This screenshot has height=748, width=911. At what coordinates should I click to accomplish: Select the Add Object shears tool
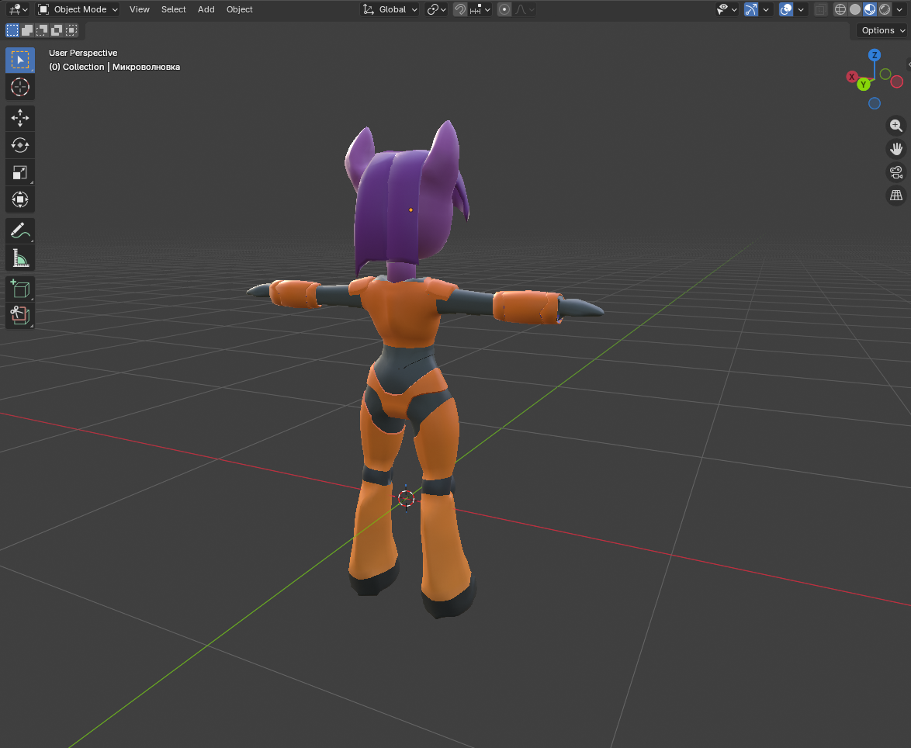[x=19, y=316]
